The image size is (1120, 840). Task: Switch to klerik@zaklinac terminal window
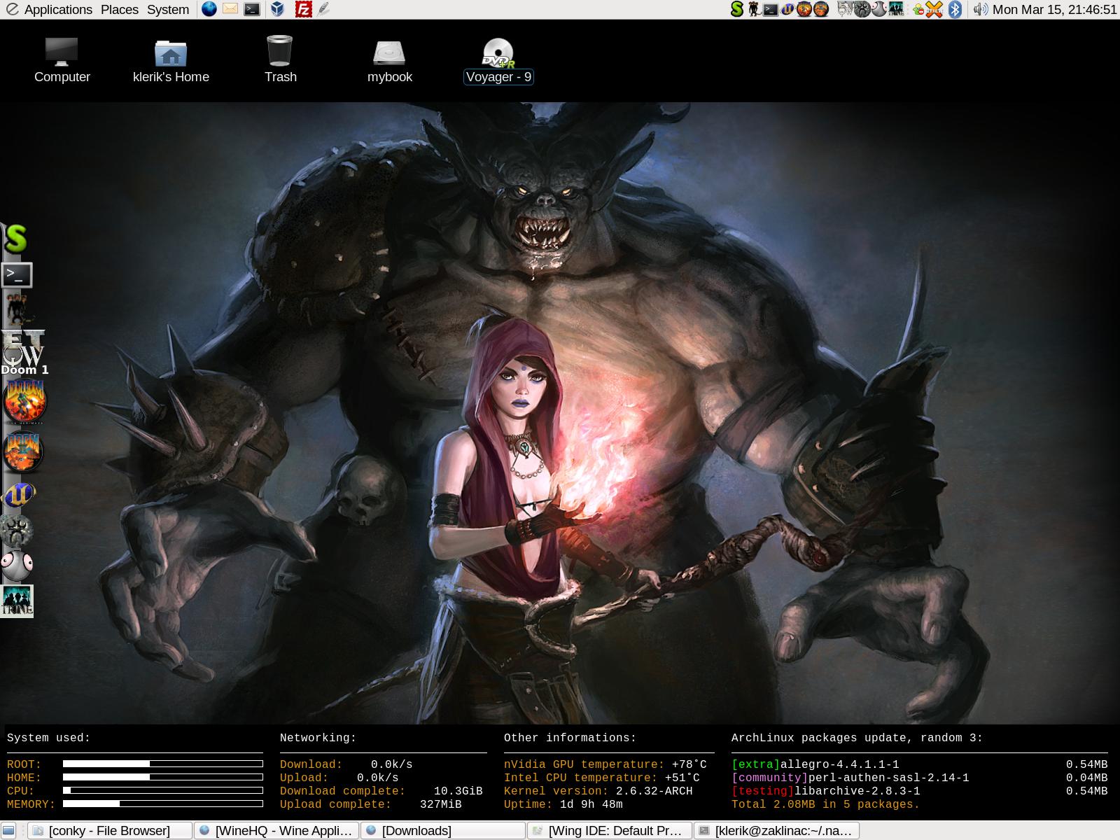tap(776, 831)
